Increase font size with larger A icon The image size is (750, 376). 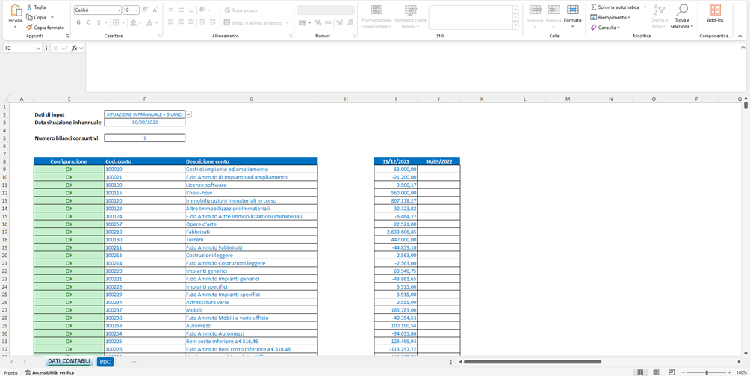point(145,10)
